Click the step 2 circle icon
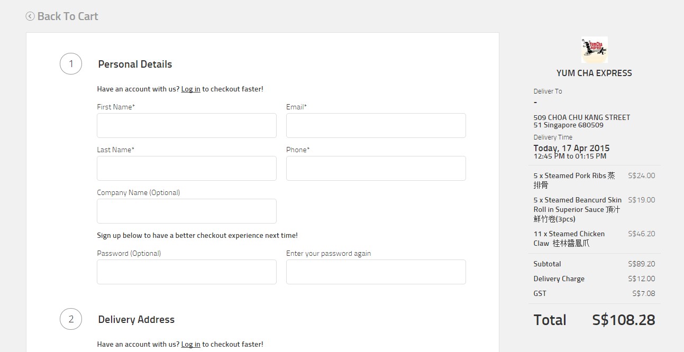Viewport: 684px width, 352px height. click(71, 319)
